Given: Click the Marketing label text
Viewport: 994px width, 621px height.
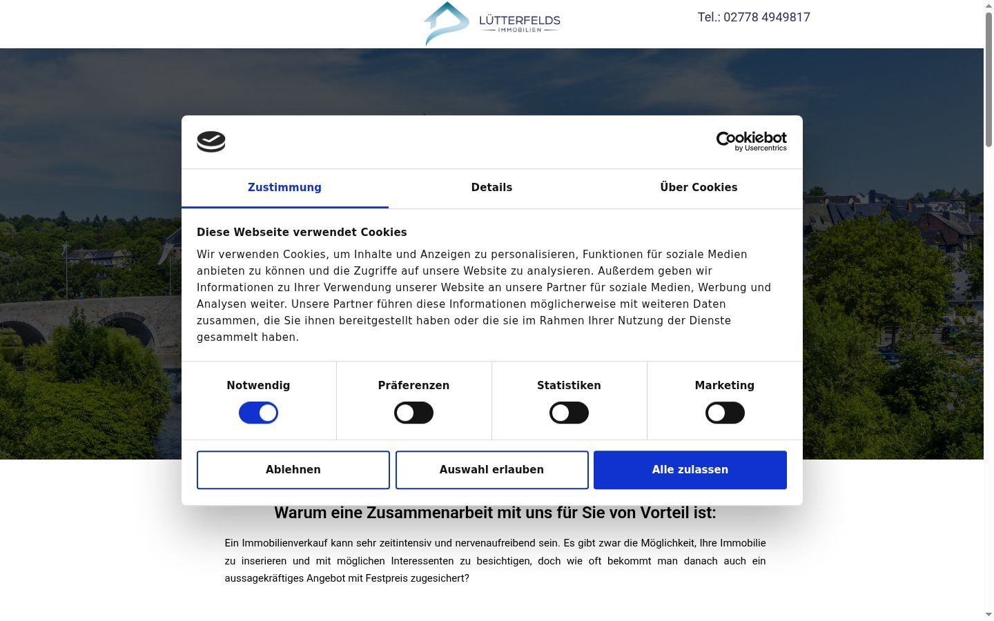Looking at the screenshot, I should (x=725, y=386).
